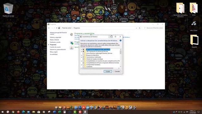Click Panel de control in the breadcrumb
202x114 pixels.
pyautogui.click(x=67, y=28)
